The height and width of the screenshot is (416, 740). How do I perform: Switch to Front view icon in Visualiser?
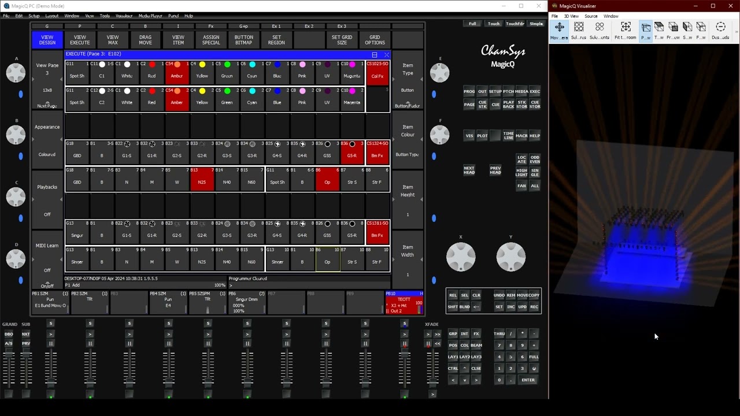[x=673, y=31]
